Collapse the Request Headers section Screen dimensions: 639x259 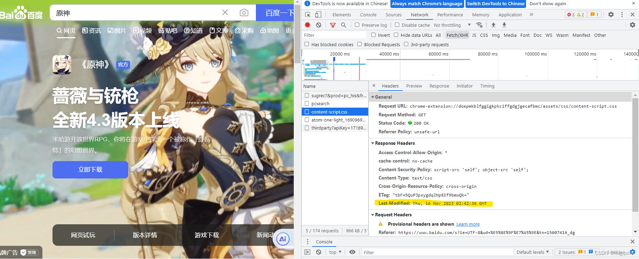tap(373, 215)
